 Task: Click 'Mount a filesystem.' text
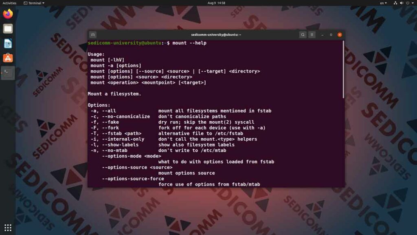[x=114, y=94]
